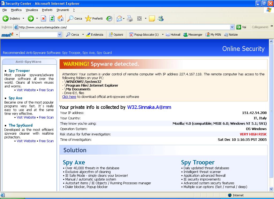274x199 pixels.
Task: Expand the dropdown beside the gray square icon
Action: (x=146, y=19)
